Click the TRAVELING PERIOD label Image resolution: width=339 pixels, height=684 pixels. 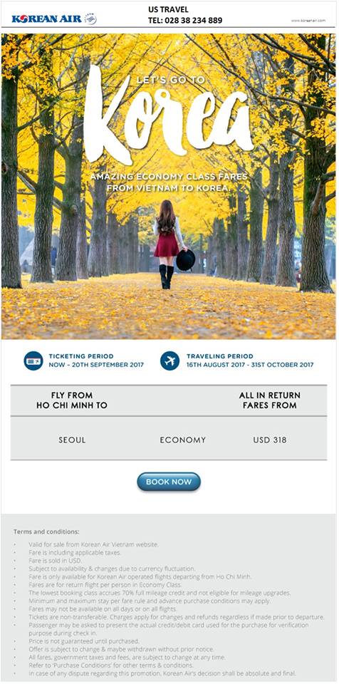(x=220, y=356)
